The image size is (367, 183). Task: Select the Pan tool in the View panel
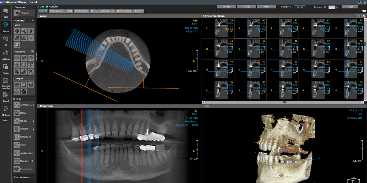point(17,31)
